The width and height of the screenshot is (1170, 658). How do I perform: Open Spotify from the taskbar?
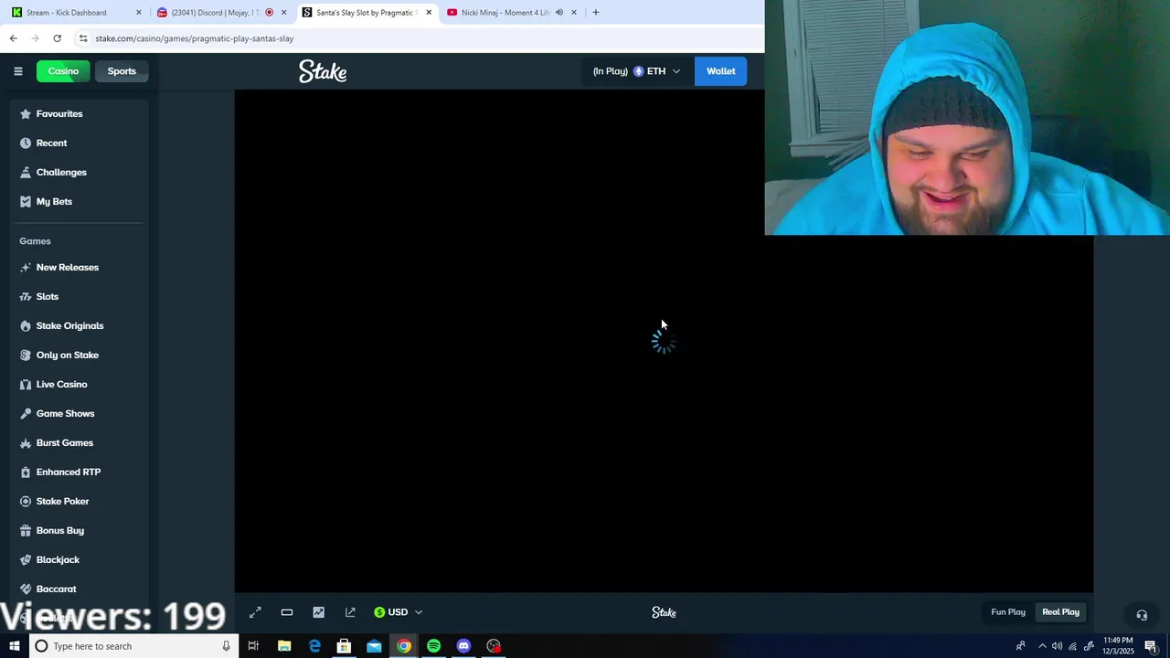[x=433, y=646]
